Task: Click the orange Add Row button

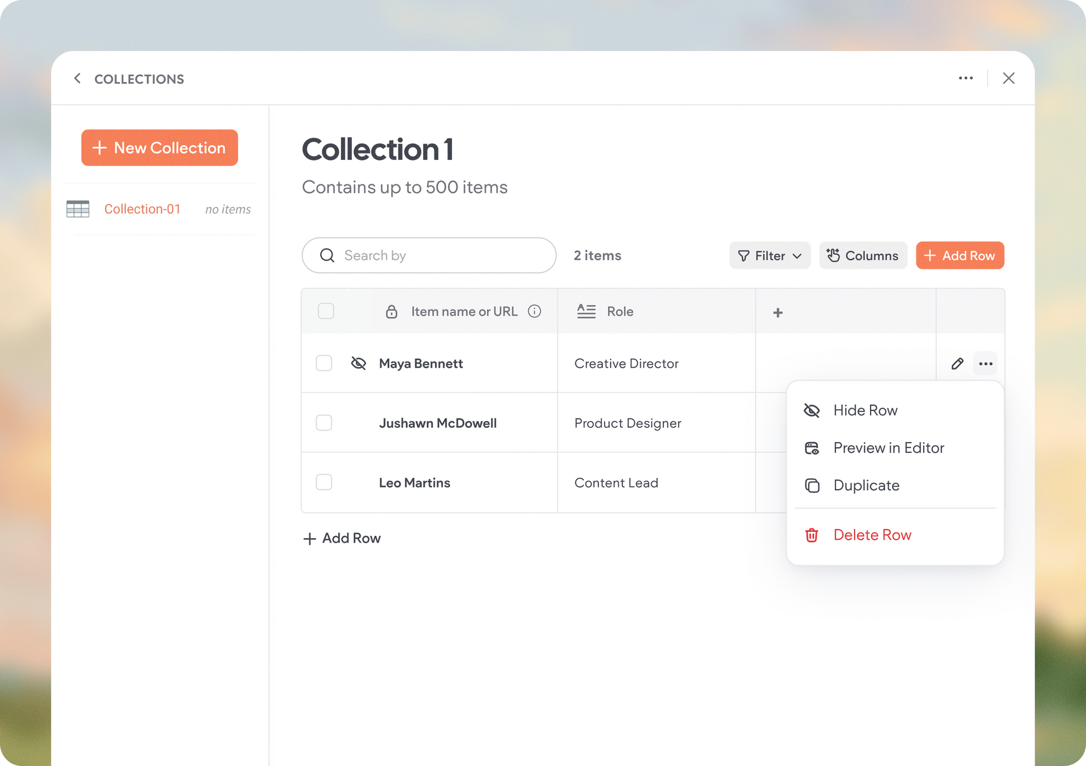Action: (x=960, y=256)
